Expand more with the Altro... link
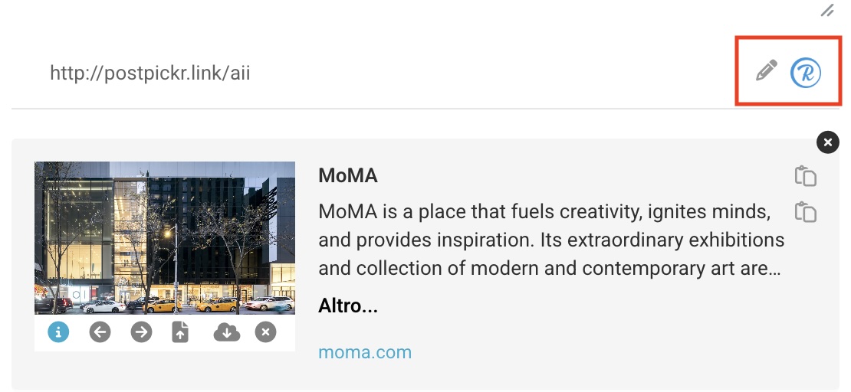This screenshot has width=851, height=392. pos(347,306)
